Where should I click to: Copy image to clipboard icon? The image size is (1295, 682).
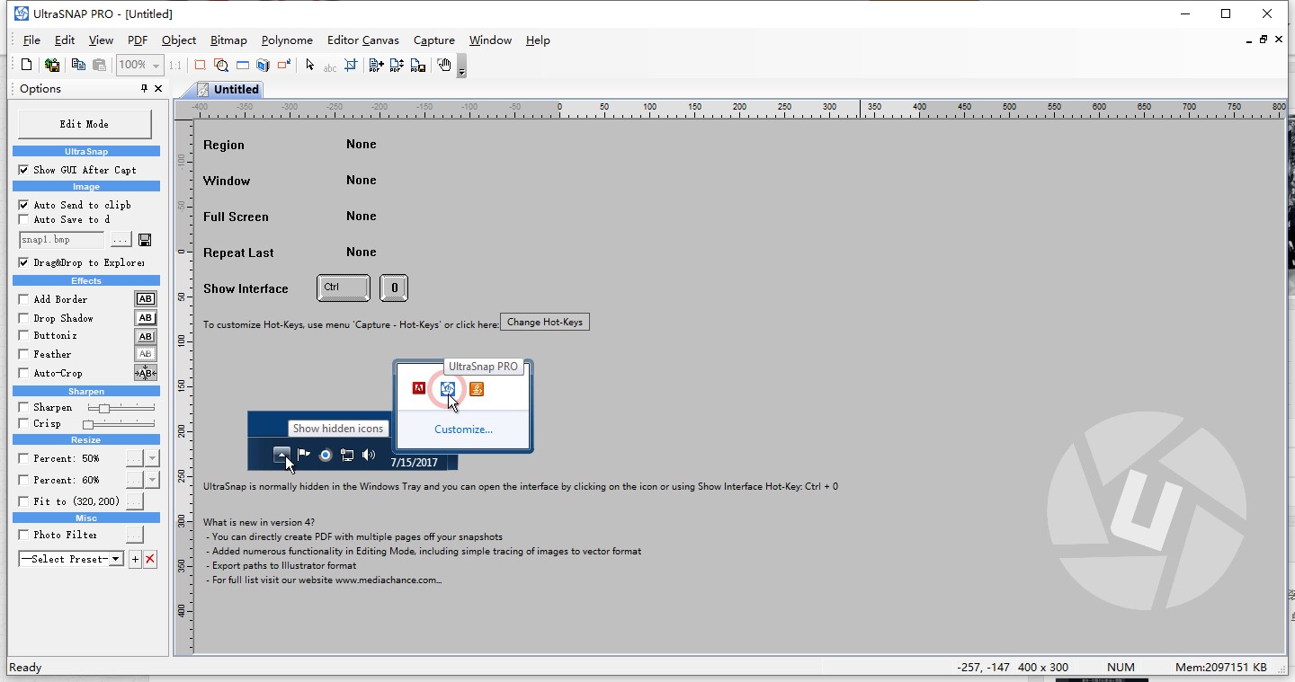[78, 65]
